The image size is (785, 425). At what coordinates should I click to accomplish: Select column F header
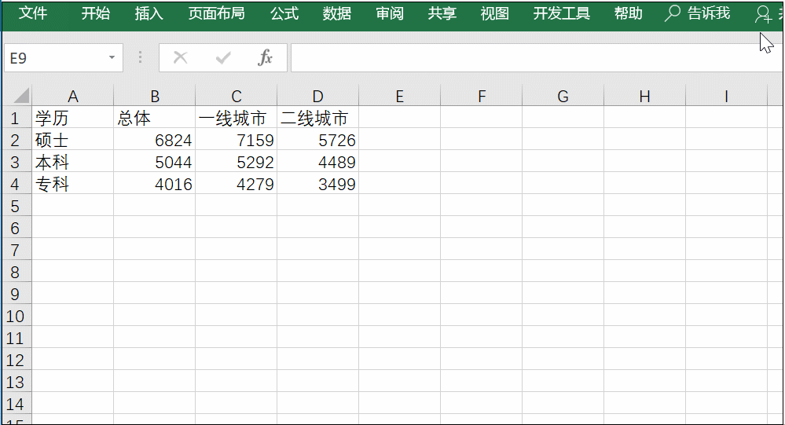[481, 96]
